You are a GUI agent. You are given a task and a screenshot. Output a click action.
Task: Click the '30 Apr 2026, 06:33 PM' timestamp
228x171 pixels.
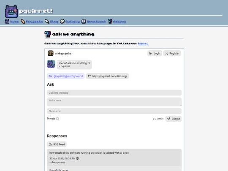(62, 158)
